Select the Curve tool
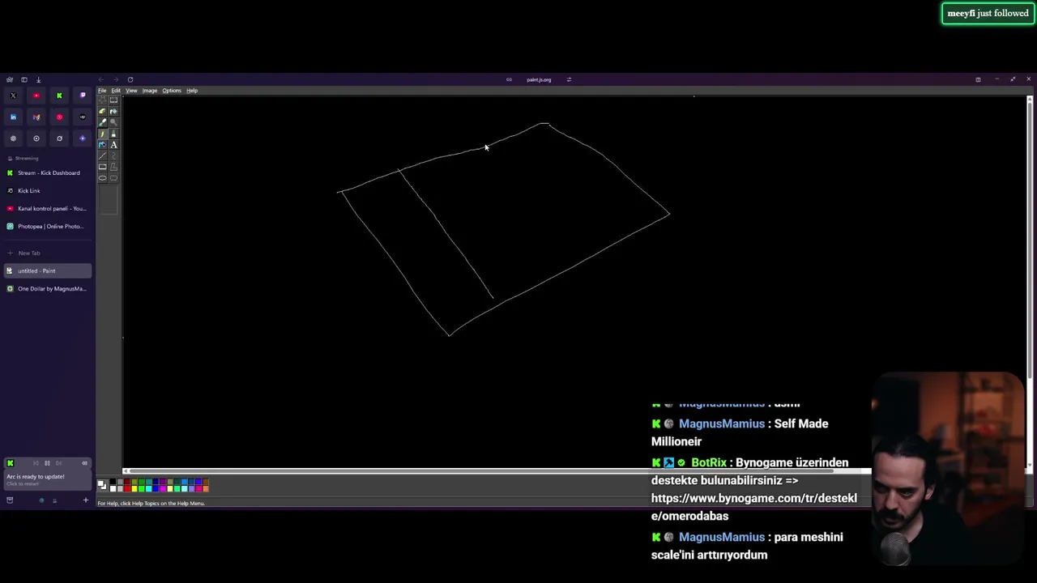 [113, 156]
